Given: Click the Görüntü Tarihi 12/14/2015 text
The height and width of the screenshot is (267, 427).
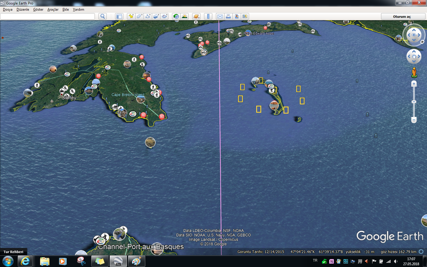Looking at the screenshot, I should click(x=261, y=252).
